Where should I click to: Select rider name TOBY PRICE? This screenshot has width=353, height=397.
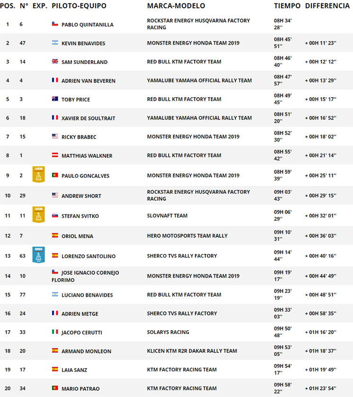click(x=76, y=100)
